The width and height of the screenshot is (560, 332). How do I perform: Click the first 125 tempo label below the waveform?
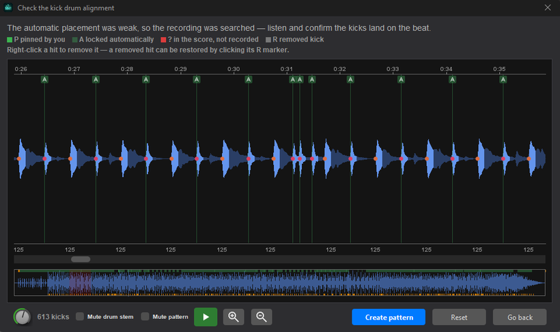point(18,250)
